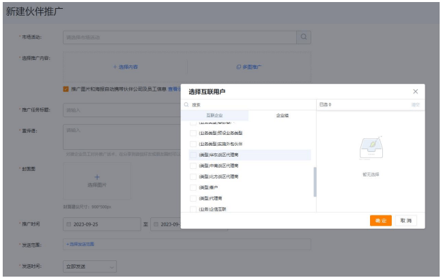Click the empty-state inbox illustration
Viewport: 441px width, 278px height.
371,149
